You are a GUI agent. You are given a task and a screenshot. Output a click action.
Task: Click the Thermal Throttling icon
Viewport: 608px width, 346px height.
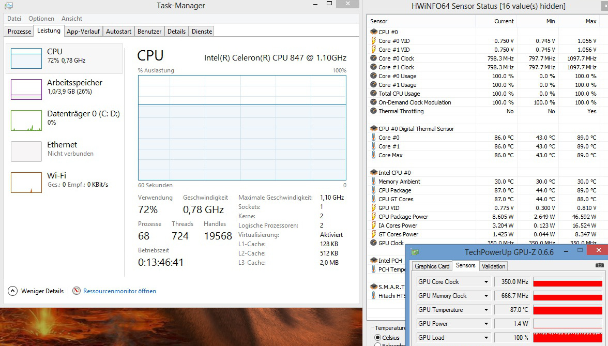(373, 111)
